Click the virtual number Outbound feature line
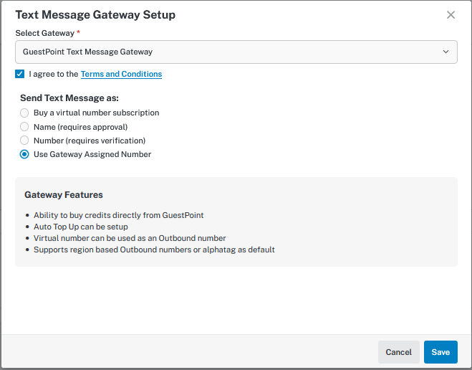 (x=129, y=238)
